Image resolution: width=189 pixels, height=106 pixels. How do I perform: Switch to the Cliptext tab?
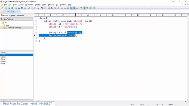[x=12, y=15]
